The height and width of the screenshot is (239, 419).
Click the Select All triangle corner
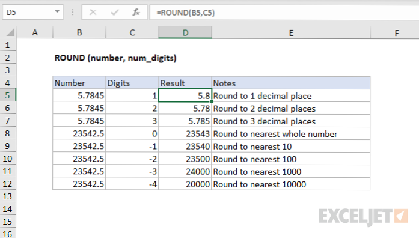coord(10,32)
